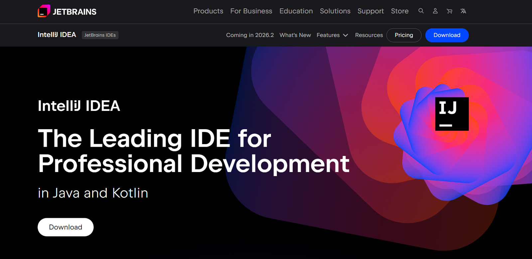
Task: Click the JetBrains IDEs tag
Action: tap(100, 35)
